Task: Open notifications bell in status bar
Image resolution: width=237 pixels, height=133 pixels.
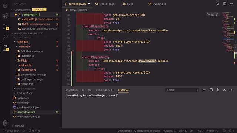Action: 231,131
